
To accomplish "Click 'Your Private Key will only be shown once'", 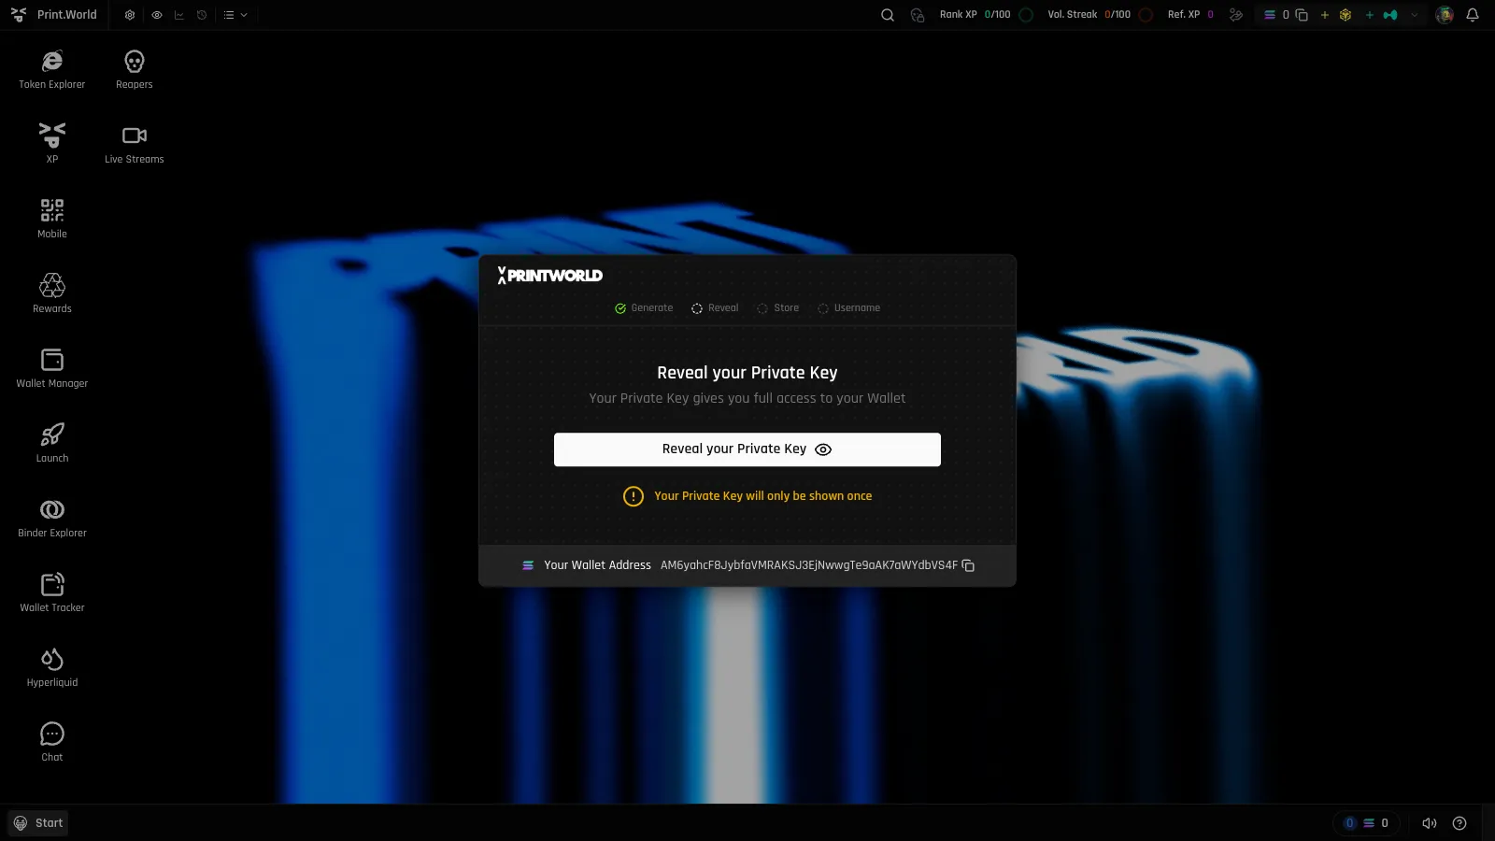I will [x=762, y=496].
